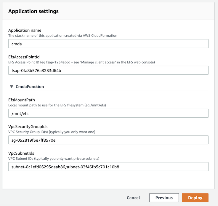The image size is (218, 206).
Task: Click the EfsAccessPointId input box
Action: [108, 70]
